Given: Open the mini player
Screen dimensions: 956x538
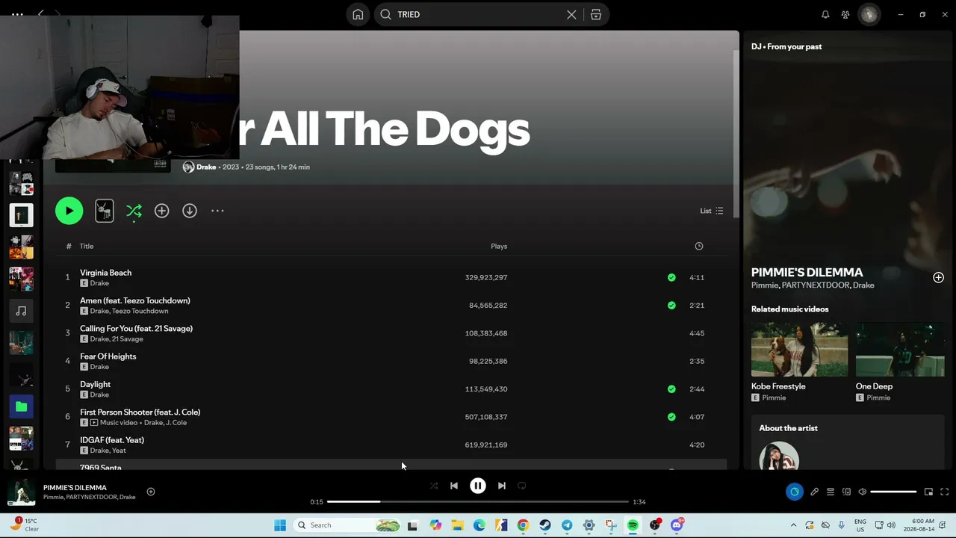Looking at the screenshot, I should pyautogui.click(x=928, y=492).
